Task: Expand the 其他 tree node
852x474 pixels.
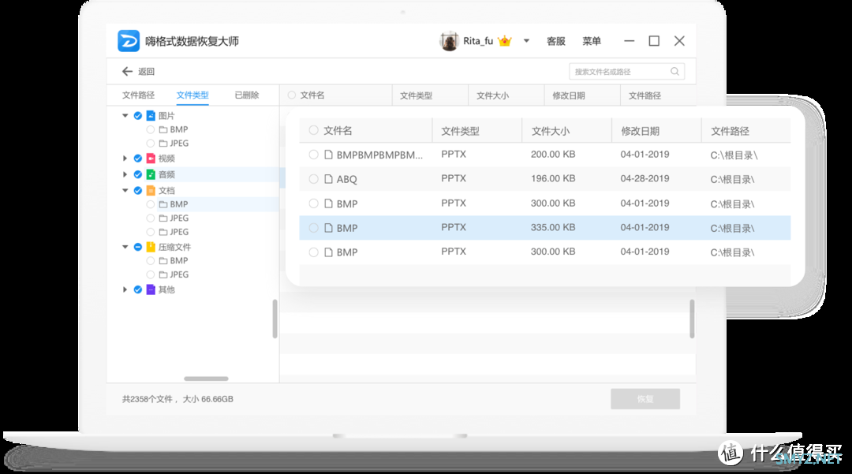Action: click(x=125, y=289)
